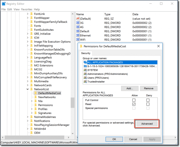Screen dimensions: 180x147
Task: Expand the LanguagePack key
Action: tap(28, 57)
